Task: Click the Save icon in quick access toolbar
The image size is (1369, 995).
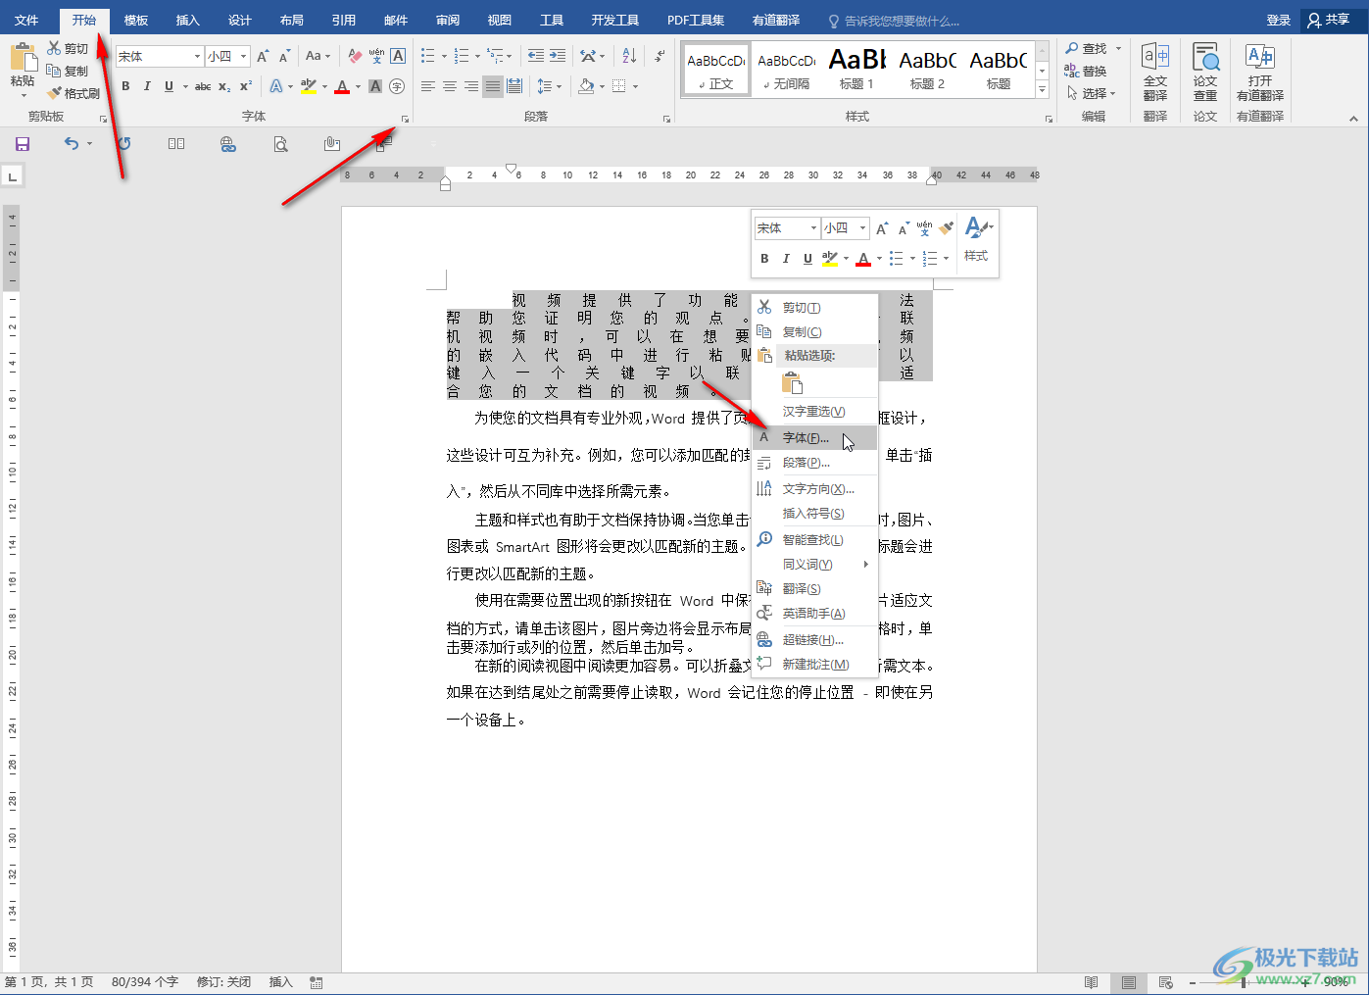Action: tap(23, 144)
